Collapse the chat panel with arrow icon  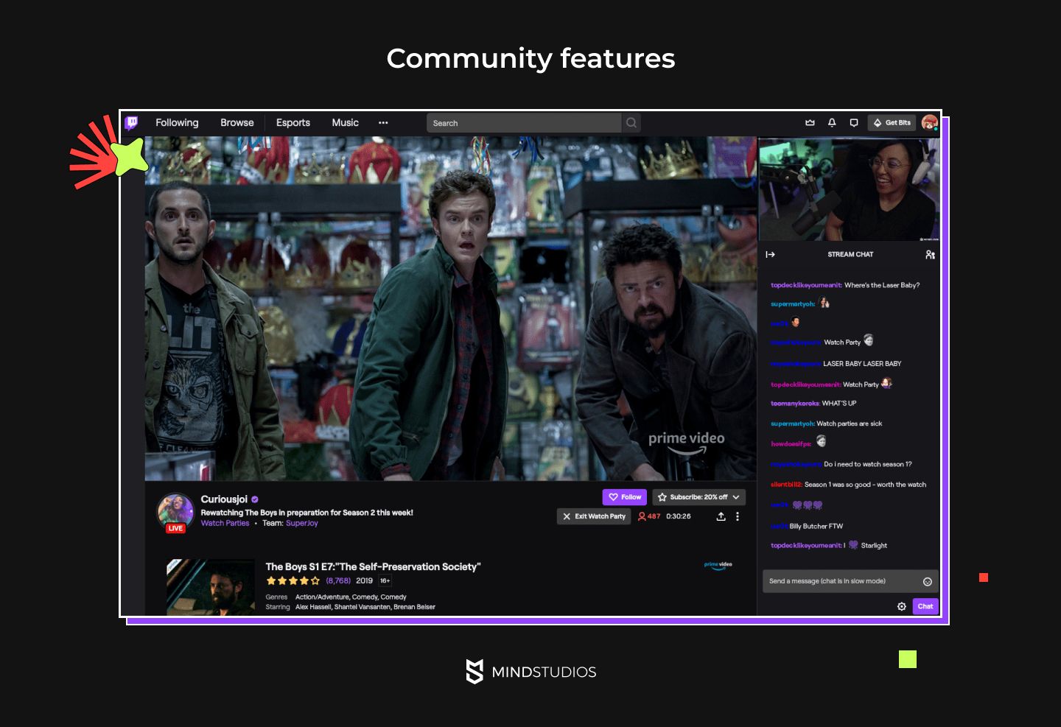(x=771, y=254)
